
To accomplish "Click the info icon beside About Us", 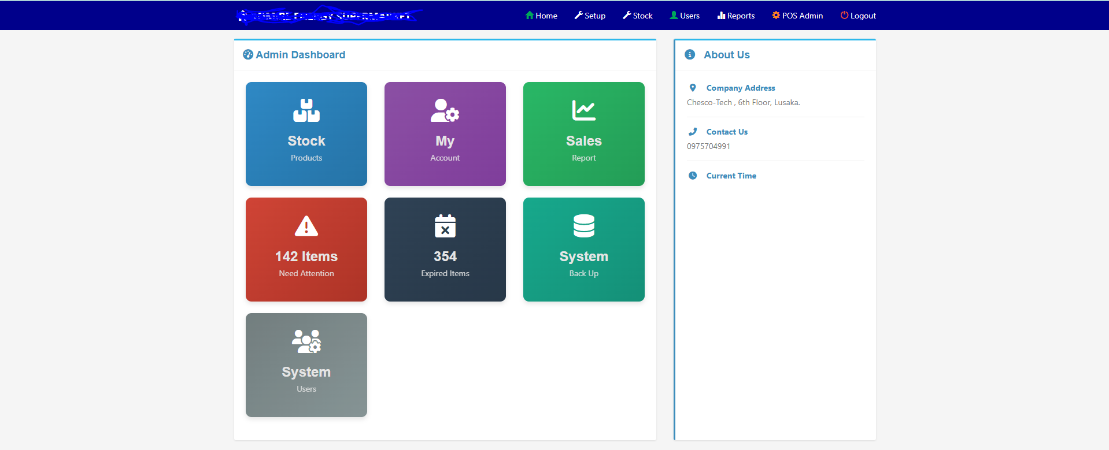I will [690, 54].
